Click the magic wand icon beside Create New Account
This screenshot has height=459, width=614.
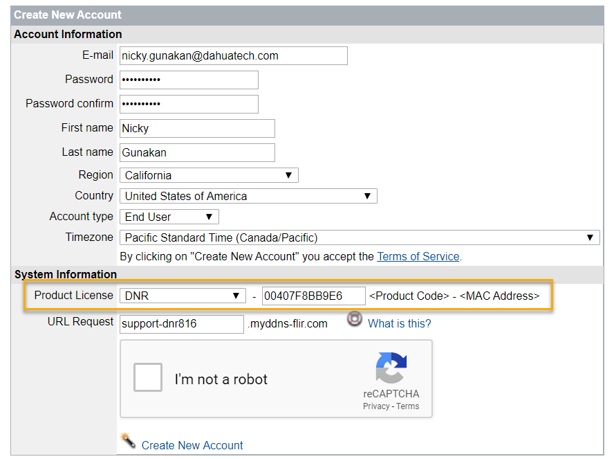(127, 440)
